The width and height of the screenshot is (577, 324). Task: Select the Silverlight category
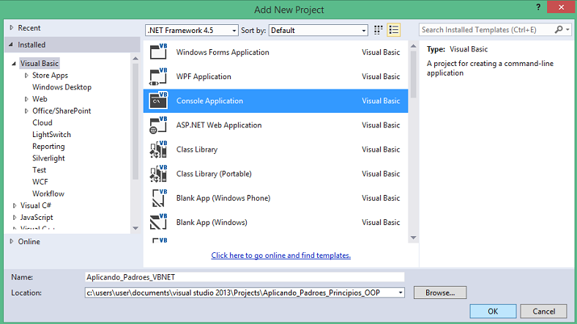tap(48, 158)
